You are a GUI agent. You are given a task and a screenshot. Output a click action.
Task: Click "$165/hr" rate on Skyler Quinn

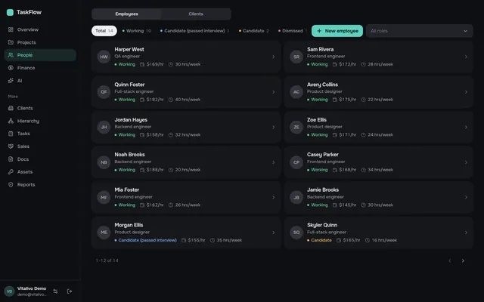(352, 240)
